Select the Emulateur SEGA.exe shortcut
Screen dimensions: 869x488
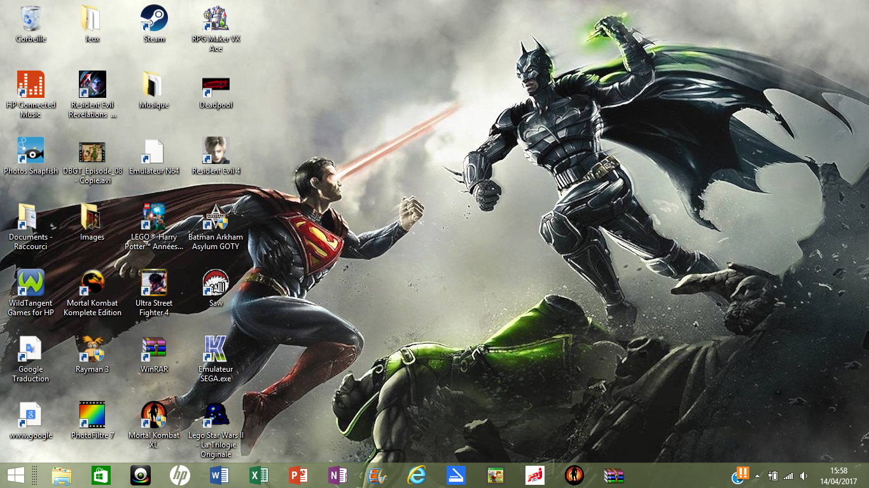tap(216, 359)
